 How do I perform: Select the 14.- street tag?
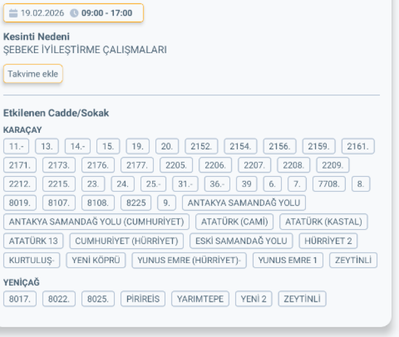pyautogui.click(x=78, y=146)
